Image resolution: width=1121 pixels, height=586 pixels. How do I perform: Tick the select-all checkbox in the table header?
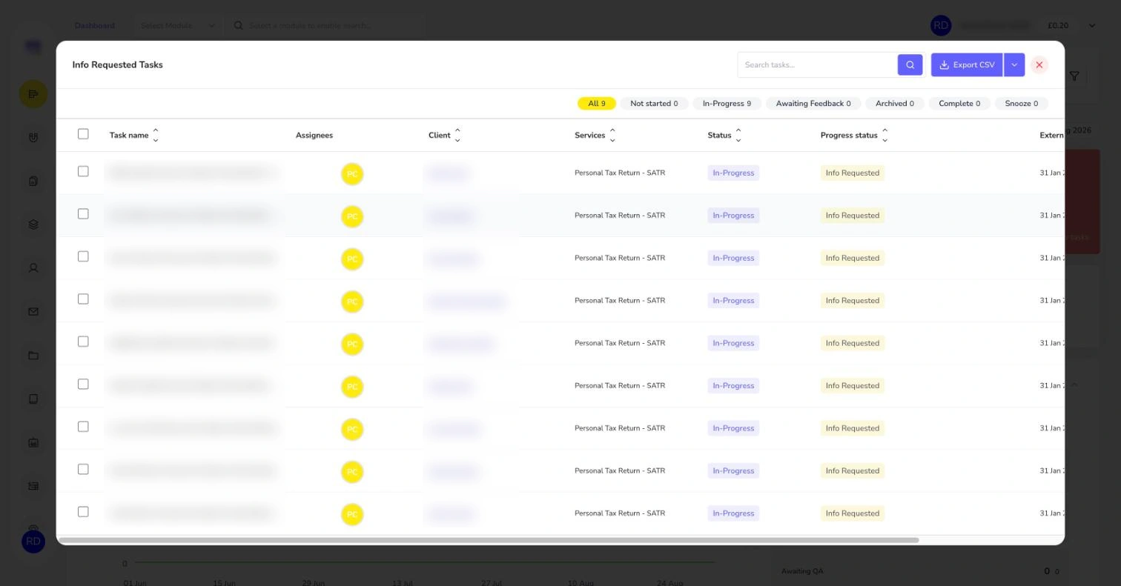(83, 134)
